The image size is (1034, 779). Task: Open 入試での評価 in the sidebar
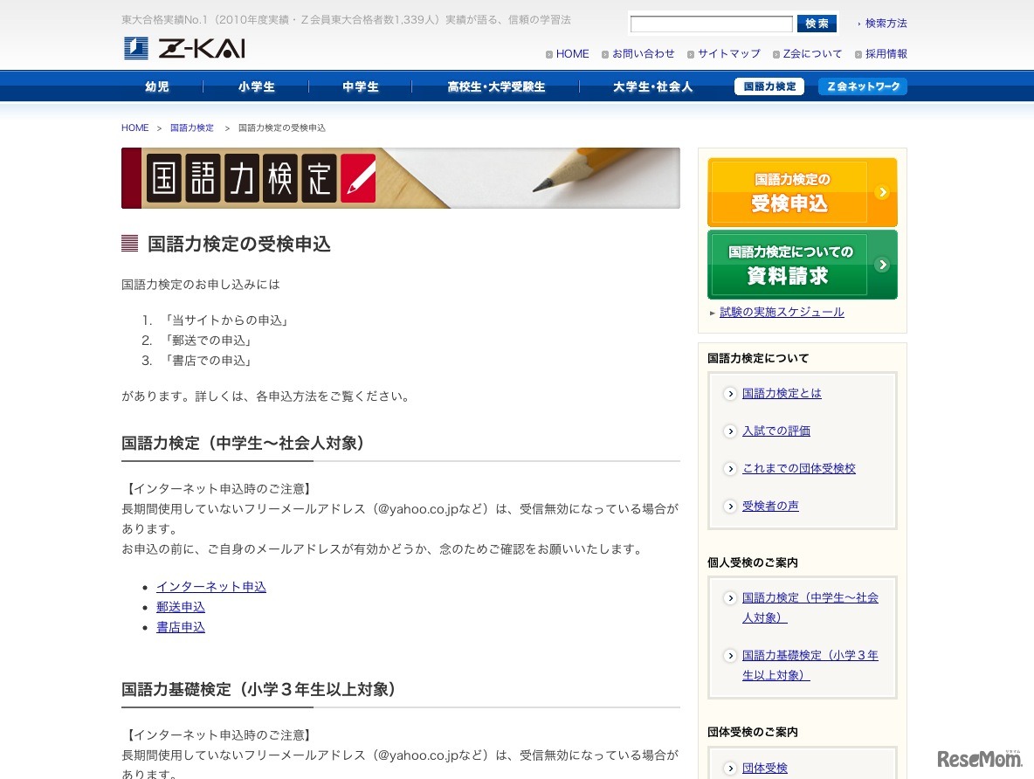coord(776,431)
